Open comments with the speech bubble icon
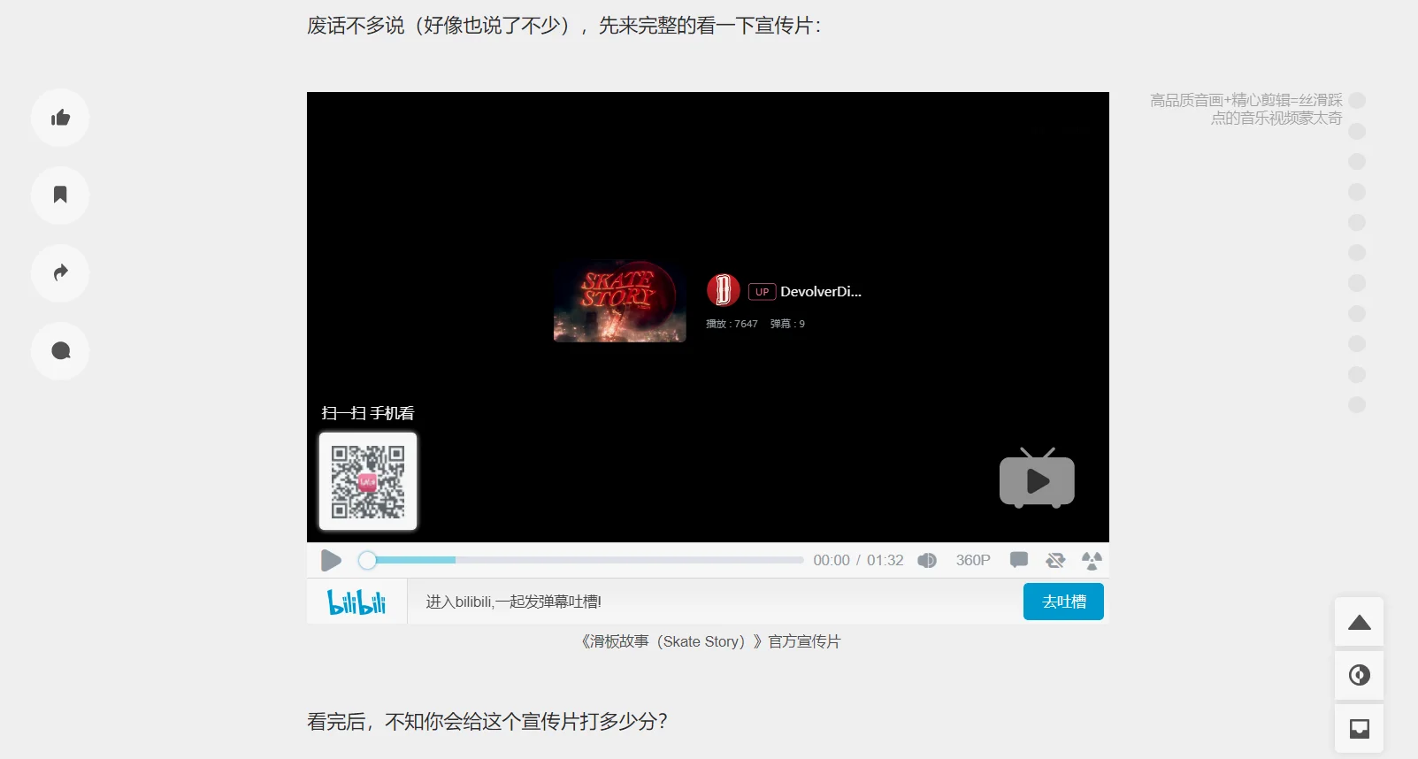Image resolution: width=1418 pixels, height=759 pixels. click(x=60, y=351)
